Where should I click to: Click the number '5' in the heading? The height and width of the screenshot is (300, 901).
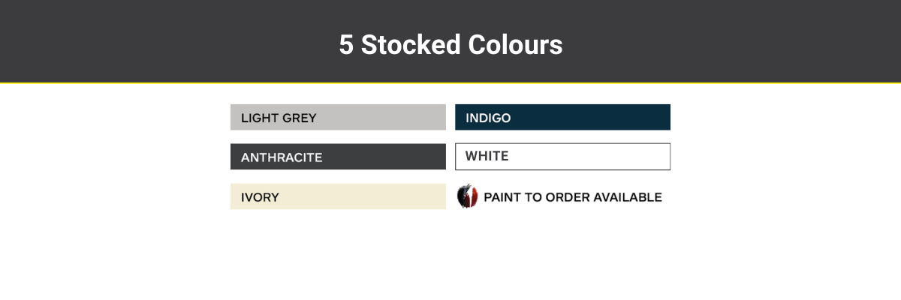tap(346, 45)
